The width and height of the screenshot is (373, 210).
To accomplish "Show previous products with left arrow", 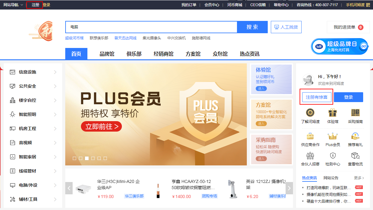I will coord(69,188).
